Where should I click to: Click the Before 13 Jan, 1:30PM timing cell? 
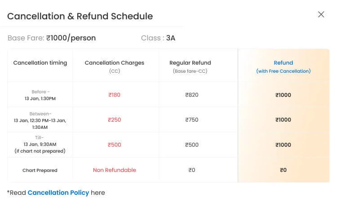click(x=40, y=95)
